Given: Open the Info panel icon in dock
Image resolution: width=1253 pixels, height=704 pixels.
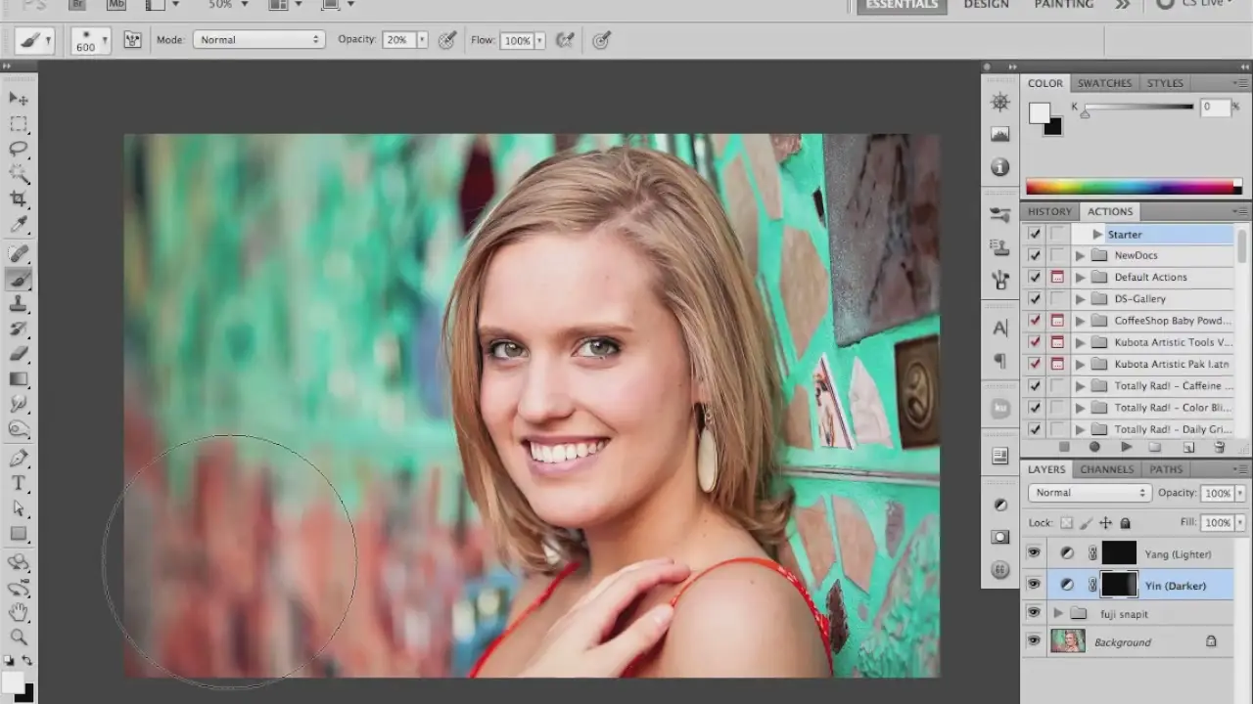Looking at the screenshot, I should coord(1000,167).
